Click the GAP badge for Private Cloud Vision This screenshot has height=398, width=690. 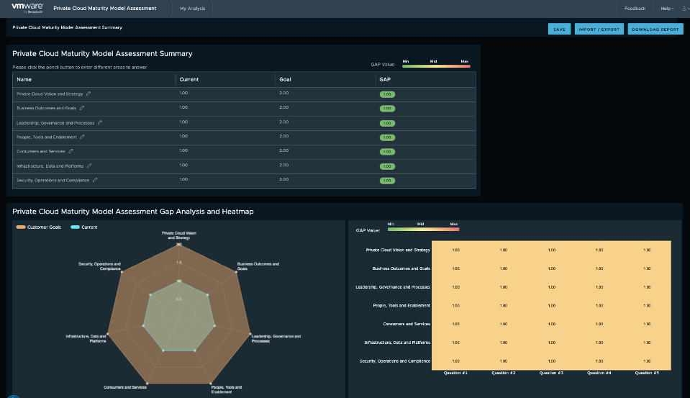pos(387,94)
